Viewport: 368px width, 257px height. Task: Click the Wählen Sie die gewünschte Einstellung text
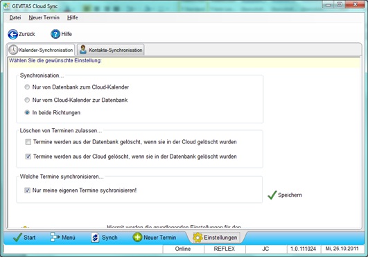pyautogui.click(x=55, y=60)
